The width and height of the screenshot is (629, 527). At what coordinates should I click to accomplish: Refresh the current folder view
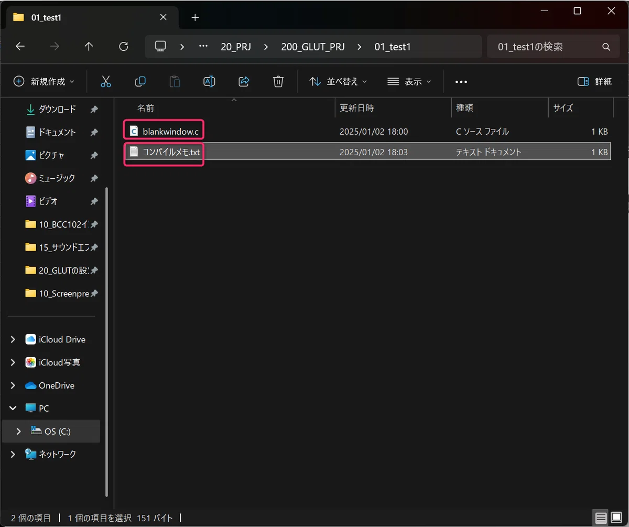click(x=124, y=47)
